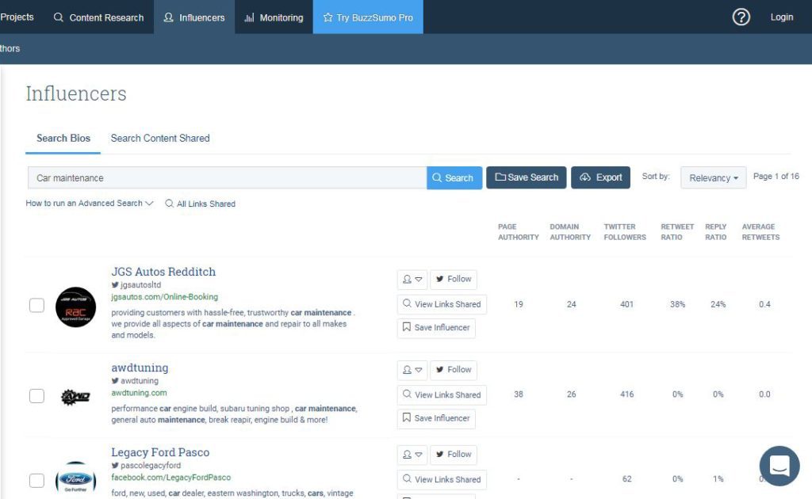Screen dimensions: 812x499
Task: Open awdtuning name link
Action: click(140, 368)
